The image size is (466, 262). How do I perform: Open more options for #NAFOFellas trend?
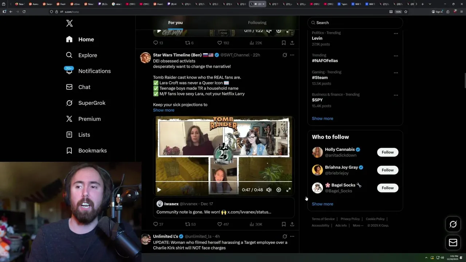pos(396,56)
